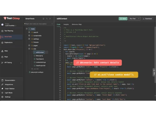Open the help tab on right edge
This screenshot has width=156, height=117.
(154, 72)
